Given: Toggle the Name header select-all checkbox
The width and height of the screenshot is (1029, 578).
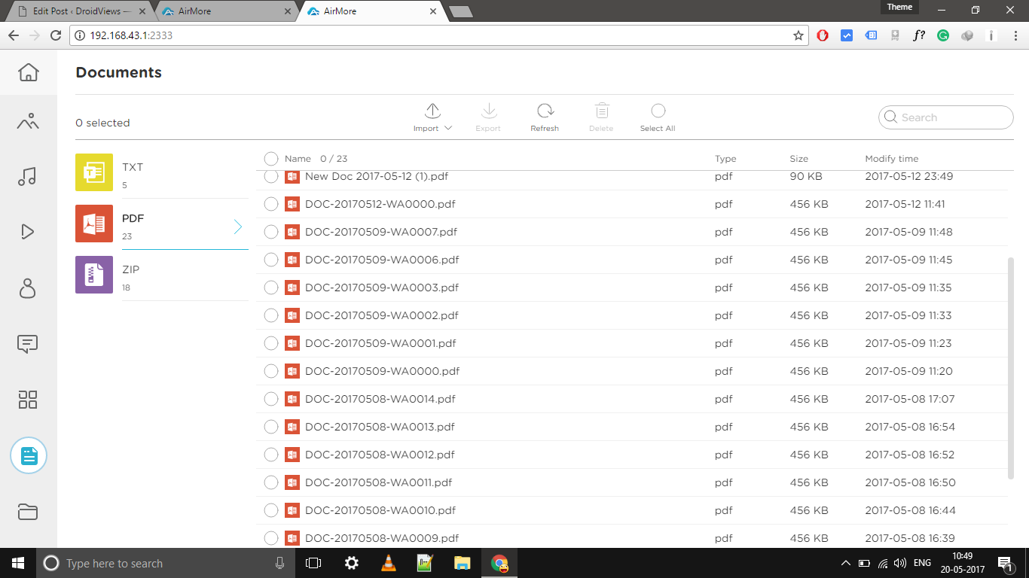Looking at the screenshot, I should pyautogui.click(x=271, y=159).
